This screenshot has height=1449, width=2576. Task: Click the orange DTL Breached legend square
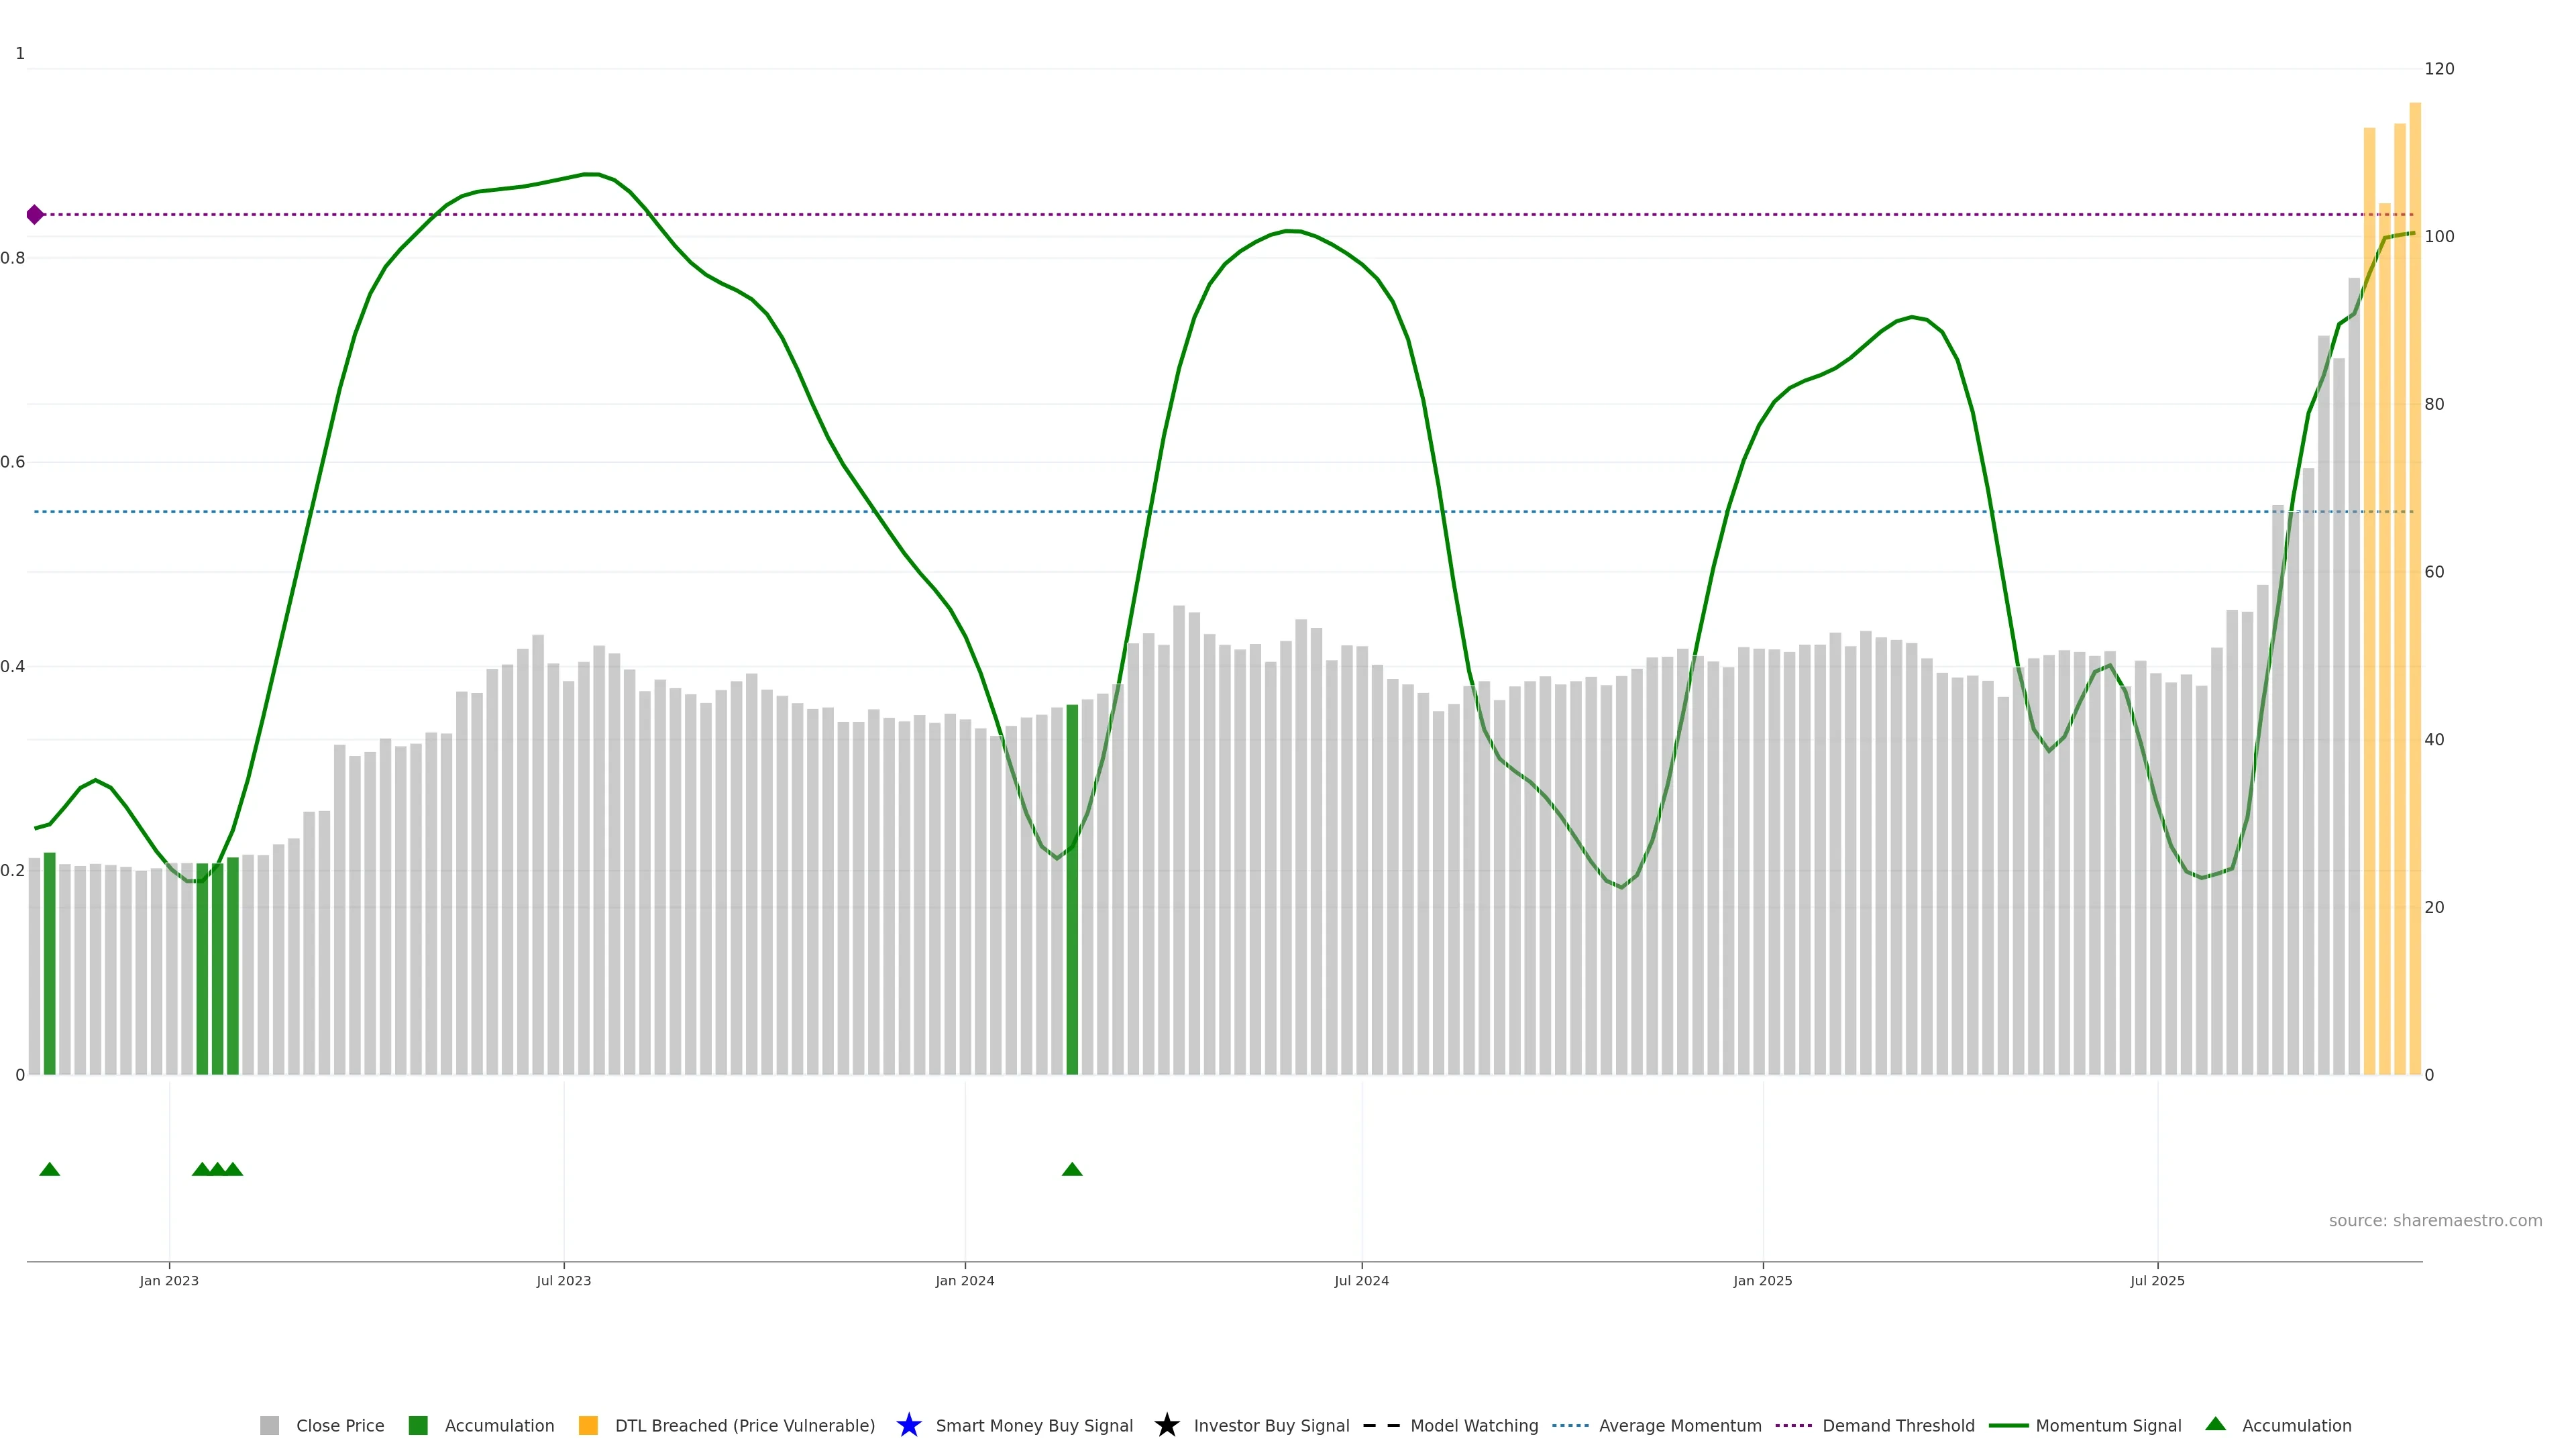coord(588,1425)
